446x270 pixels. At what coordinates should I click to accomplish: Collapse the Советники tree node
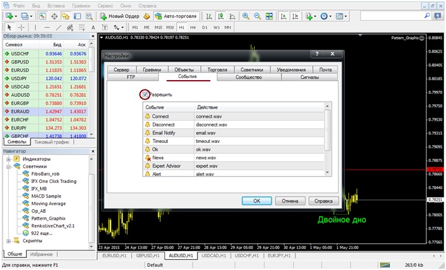click(9, 166)
